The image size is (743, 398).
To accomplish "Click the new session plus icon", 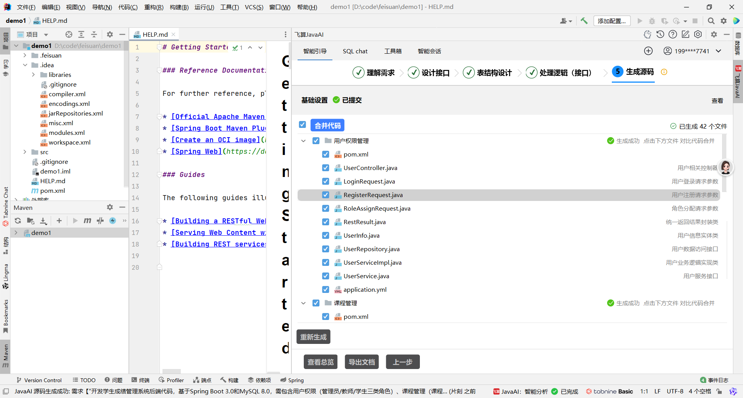I will [x=648, y=51].
